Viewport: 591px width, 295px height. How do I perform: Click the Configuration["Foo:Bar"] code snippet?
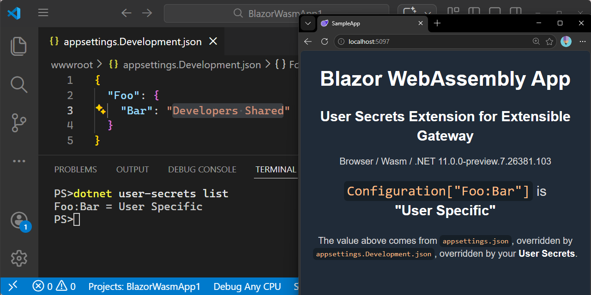[x=438, y=191]
